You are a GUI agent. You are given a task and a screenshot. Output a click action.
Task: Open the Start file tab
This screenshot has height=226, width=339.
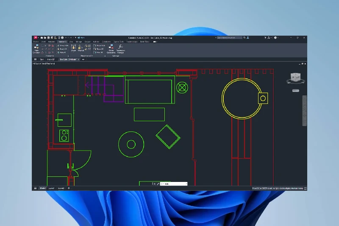pyautogui.click(x=42, y=59)
